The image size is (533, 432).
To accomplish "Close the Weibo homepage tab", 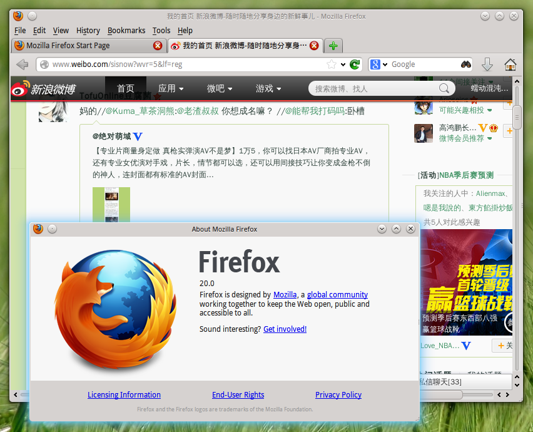I will [x=315, y=46].
